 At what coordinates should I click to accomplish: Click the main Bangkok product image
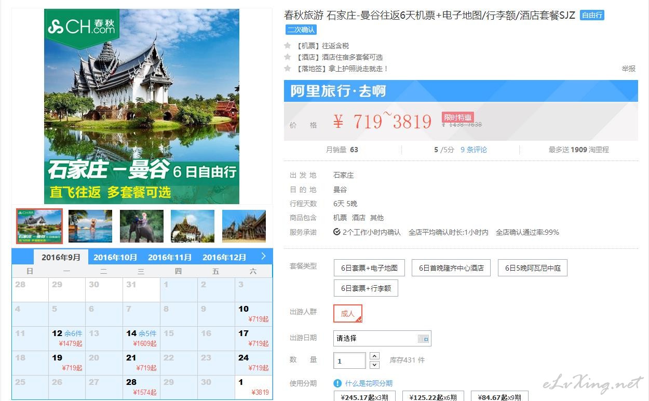click(x=142, y=106)
